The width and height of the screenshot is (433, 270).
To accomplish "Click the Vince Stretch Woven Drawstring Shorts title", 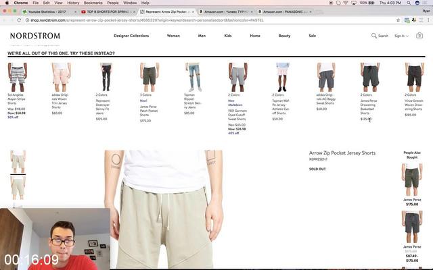I will [x=414, y=105].
